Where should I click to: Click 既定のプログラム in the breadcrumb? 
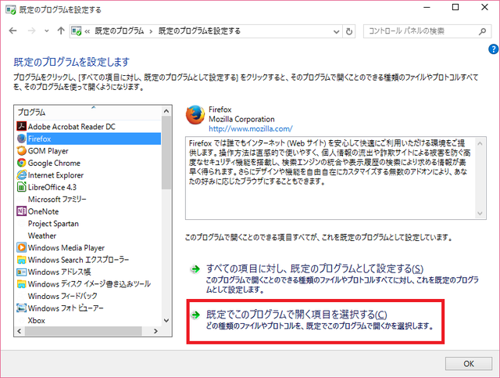pos(120,31)
